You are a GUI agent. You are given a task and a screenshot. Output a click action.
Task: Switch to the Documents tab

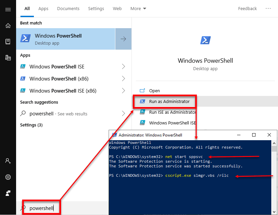click(x=68, y=8)
